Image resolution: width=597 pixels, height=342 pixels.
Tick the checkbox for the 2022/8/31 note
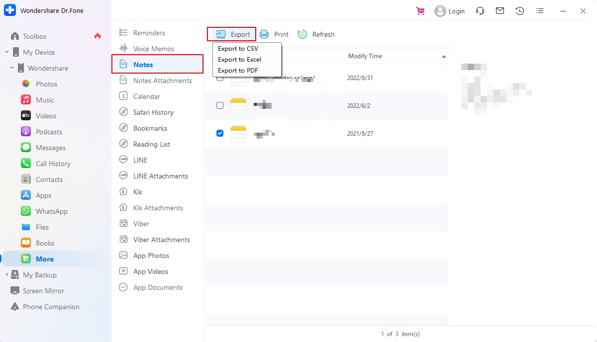tap(220, 79)
